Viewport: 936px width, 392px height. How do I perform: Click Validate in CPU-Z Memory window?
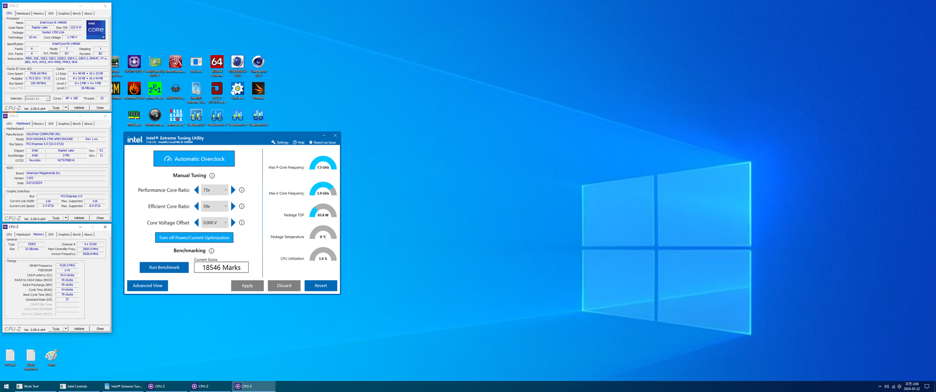[x=79, y=329]
